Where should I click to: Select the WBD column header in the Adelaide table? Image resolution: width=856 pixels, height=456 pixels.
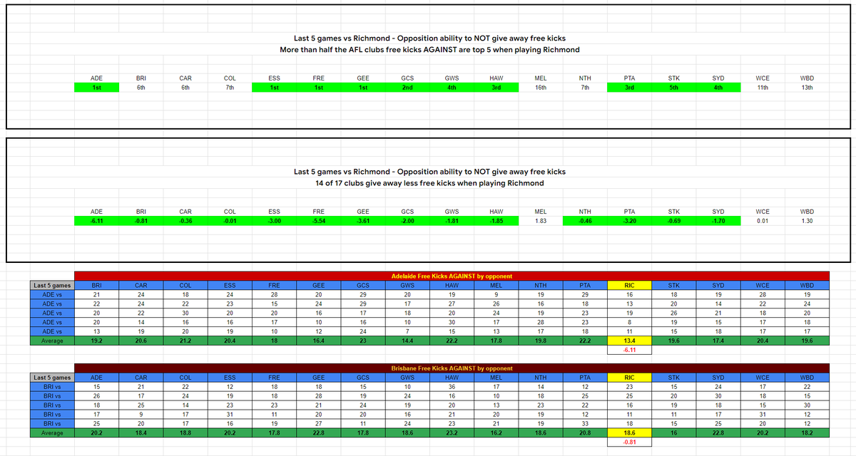[807, 285]
